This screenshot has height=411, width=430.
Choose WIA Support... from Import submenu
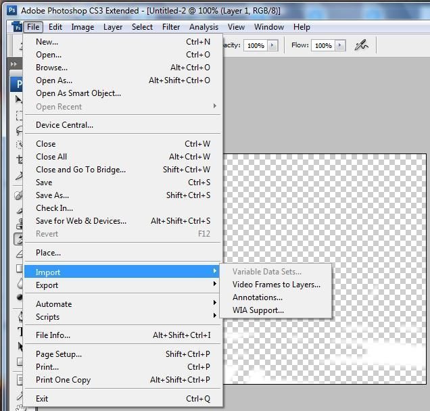tap(276, 310)
